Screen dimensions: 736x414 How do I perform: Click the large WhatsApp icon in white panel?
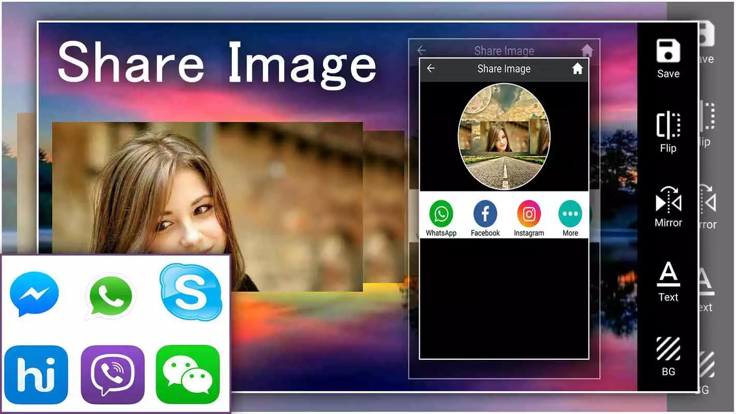coord(110,296)
